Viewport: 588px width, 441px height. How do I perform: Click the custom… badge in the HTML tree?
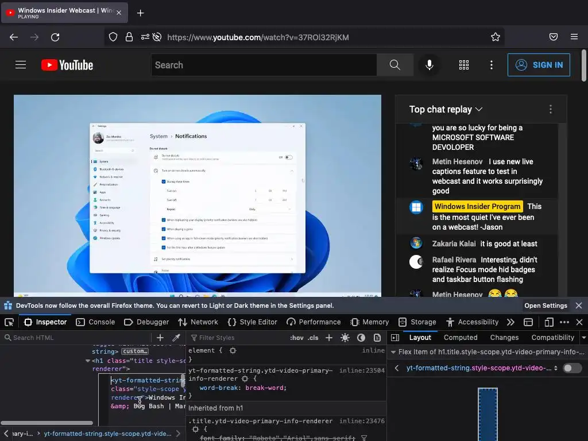135,351
